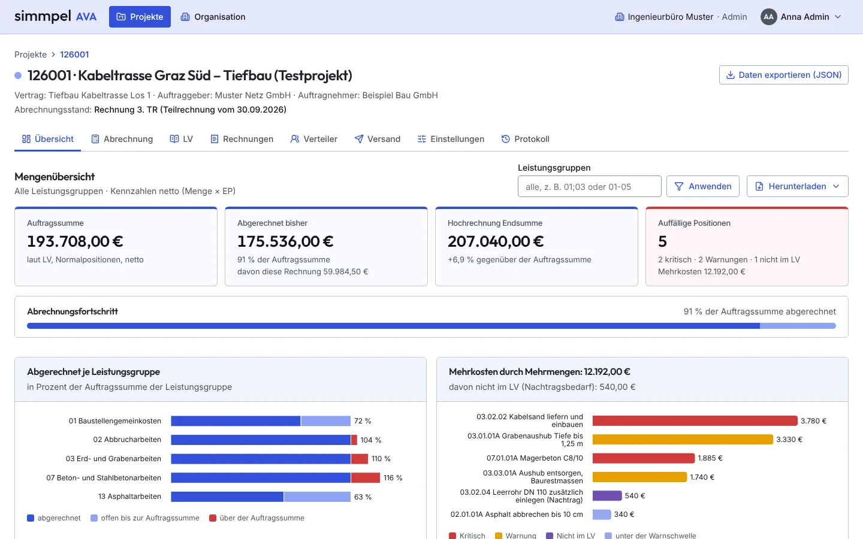The image size is (863, 539).
Task: Click the Abrechnungsfortschritt progress bar
Action: pos(431,326)
